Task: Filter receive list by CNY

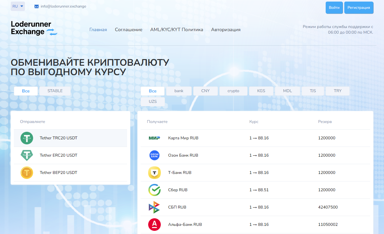Action: click(206, 91)
